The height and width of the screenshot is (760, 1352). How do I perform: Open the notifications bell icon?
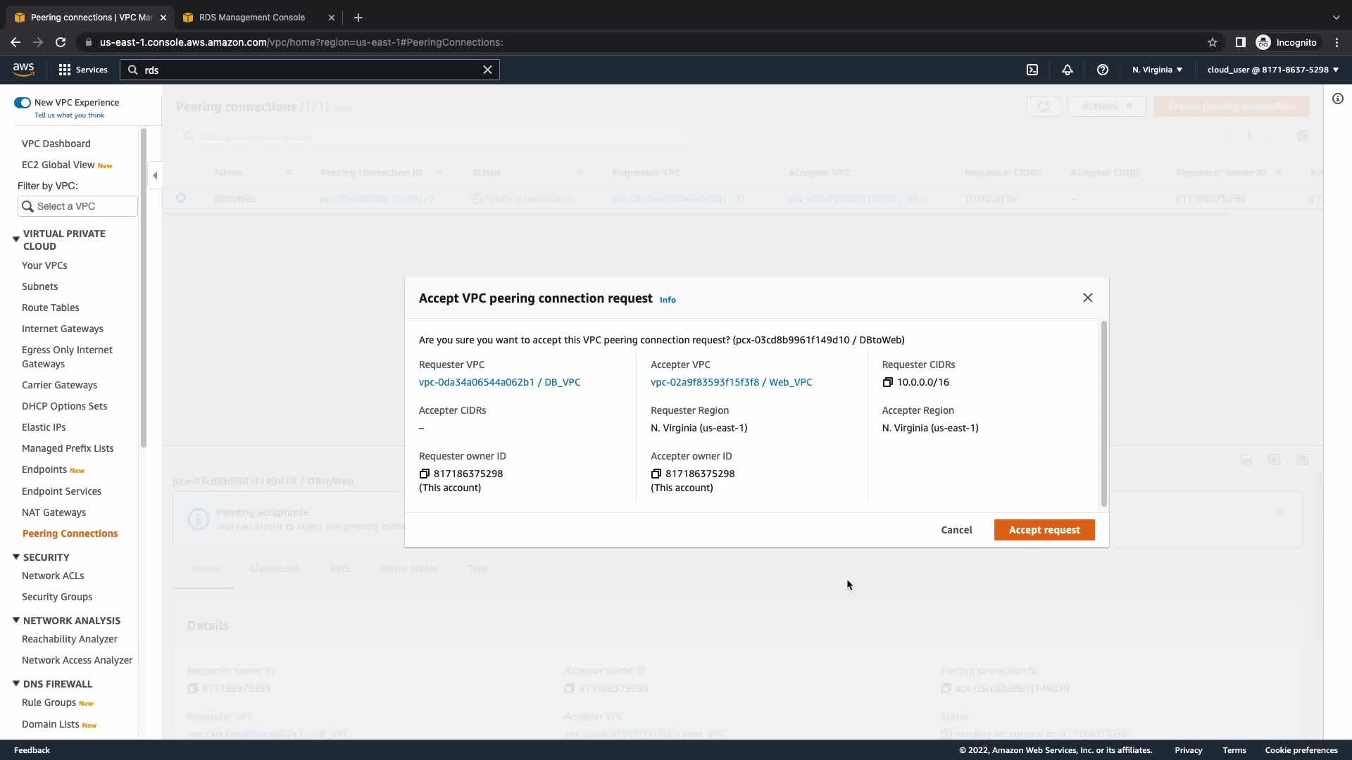point(1068,70)
